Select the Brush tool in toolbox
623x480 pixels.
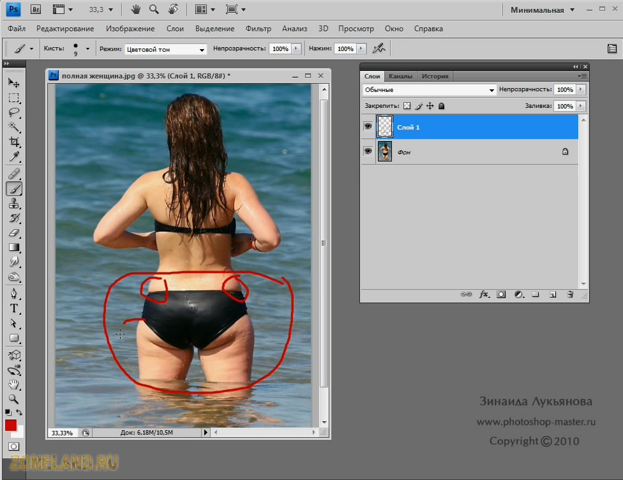pyautogui.click(x=13, y=189)
